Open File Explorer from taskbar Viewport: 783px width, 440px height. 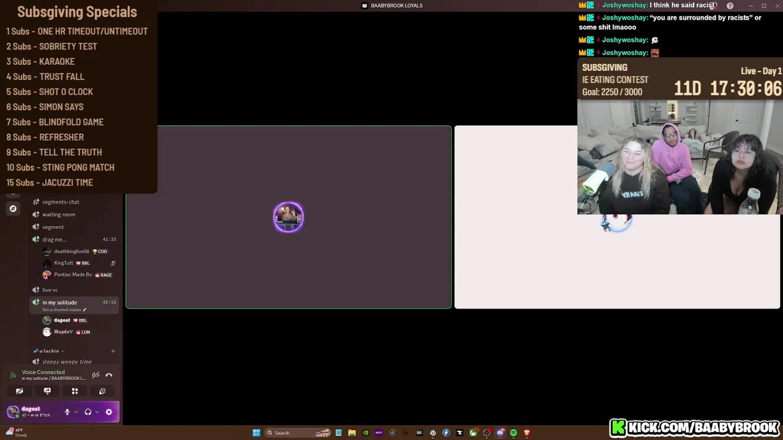tap(352, 433)
